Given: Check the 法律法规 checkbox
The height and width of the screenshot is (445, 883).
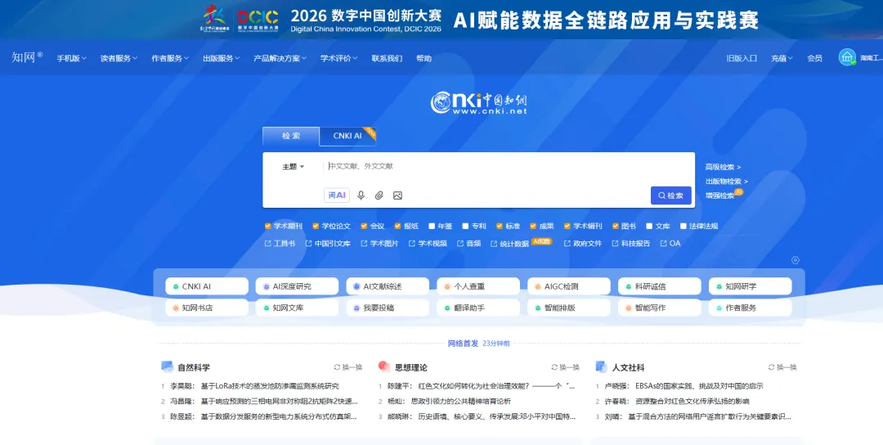Looking at the screenshot, I should pos(684,226).
